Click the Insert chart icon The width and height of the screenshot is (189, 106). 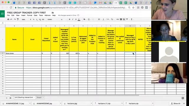click(124, 19)
